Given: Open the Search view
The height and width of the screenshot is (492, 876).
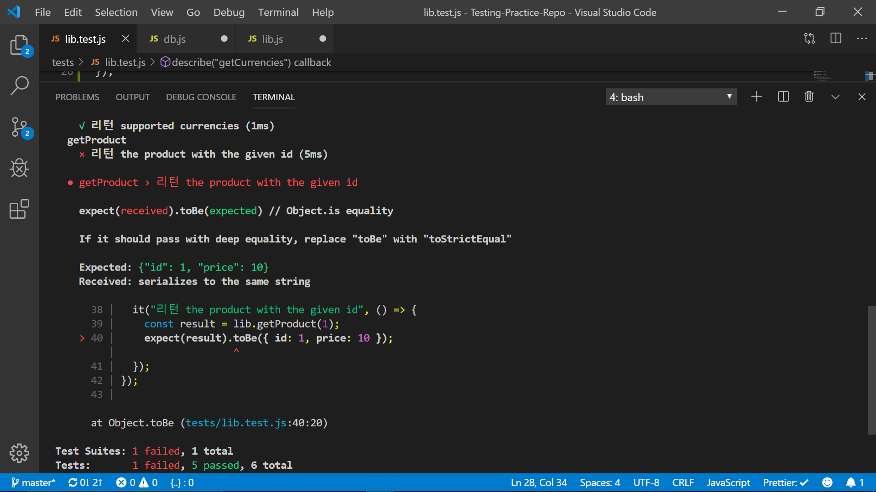Looking at the screenshot, I should [20, 86].
